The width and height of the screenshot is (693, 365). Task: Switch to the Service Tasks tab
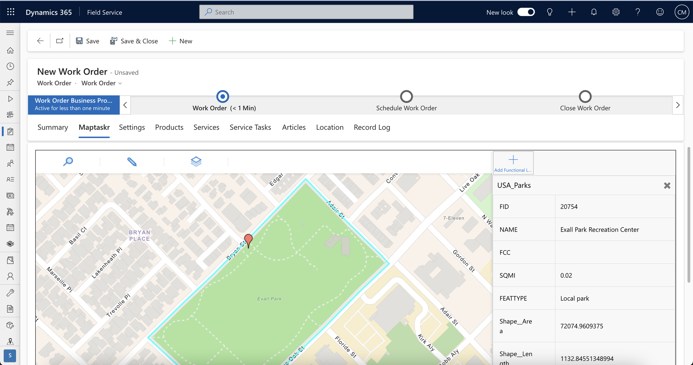click(x=250, y=127)
